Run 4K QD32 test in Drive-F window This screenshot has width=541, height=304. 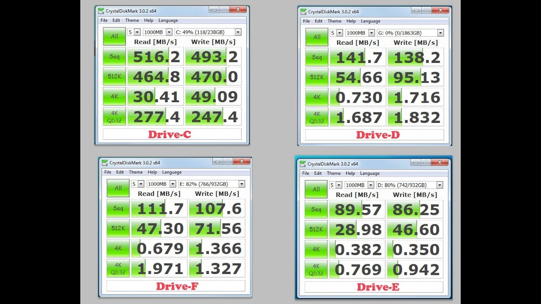[x=118, y=269]
